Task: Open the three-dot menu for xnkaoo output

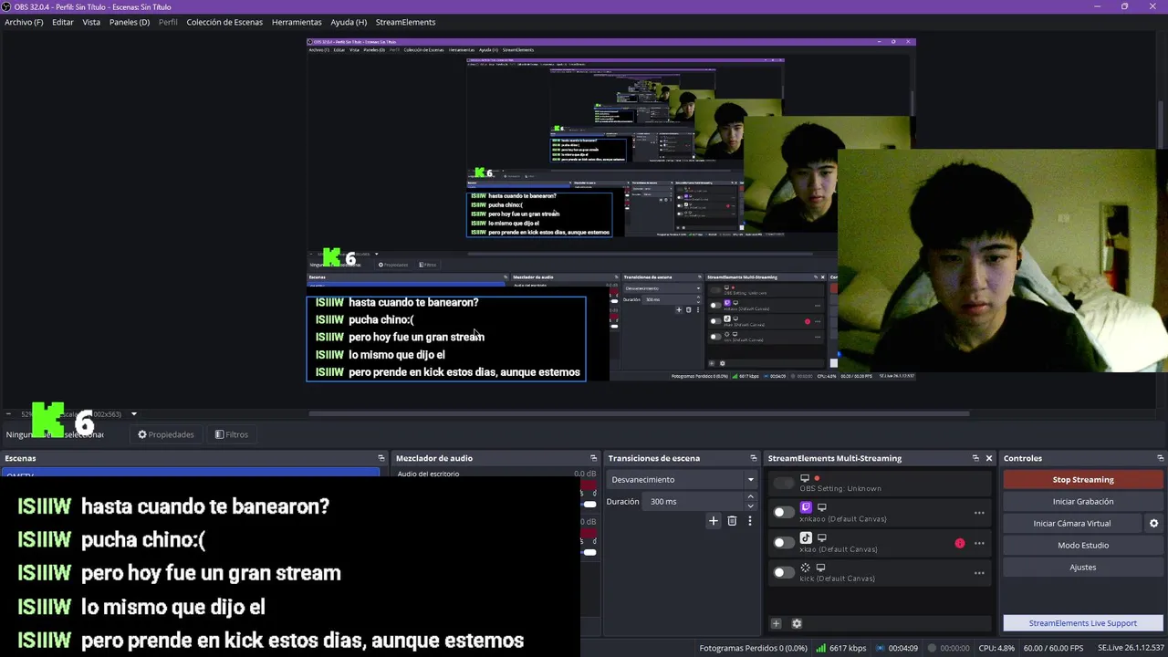Action: coord(979,513)
